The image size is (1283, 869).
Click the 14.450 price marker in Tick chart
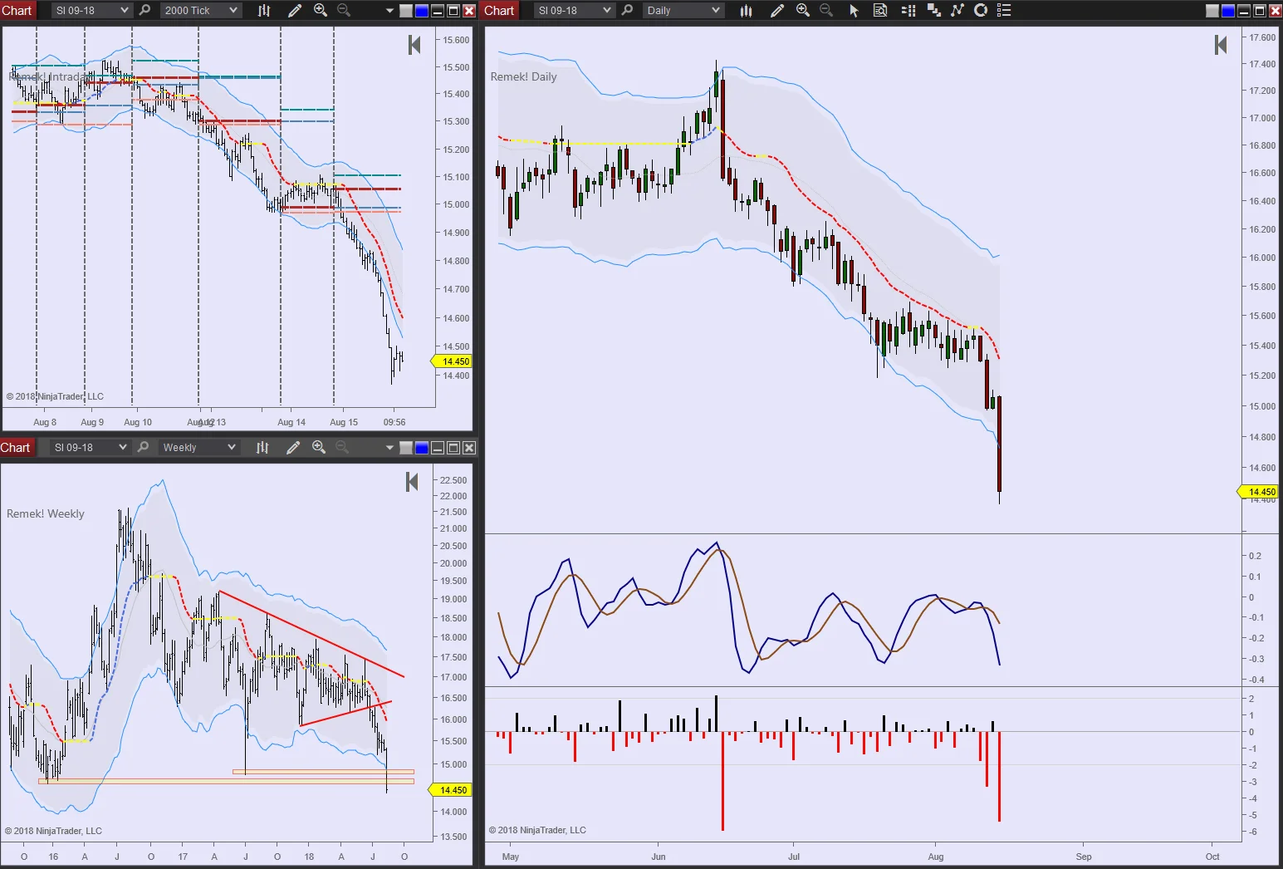[x=453, y=361]
